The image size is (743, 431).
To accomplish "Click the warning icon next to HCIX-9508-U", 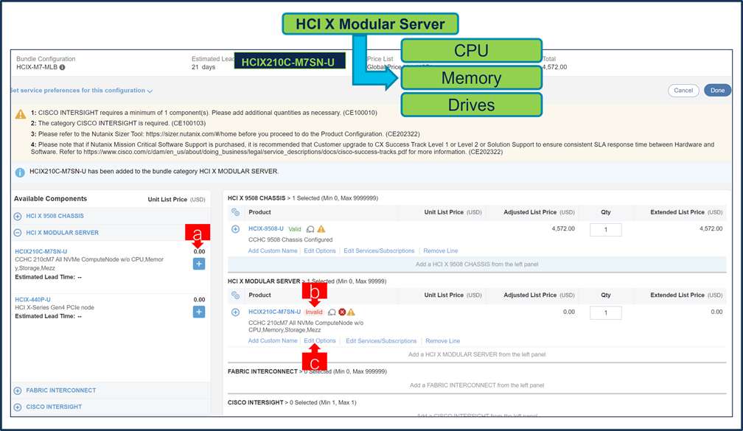I will 321,228.
